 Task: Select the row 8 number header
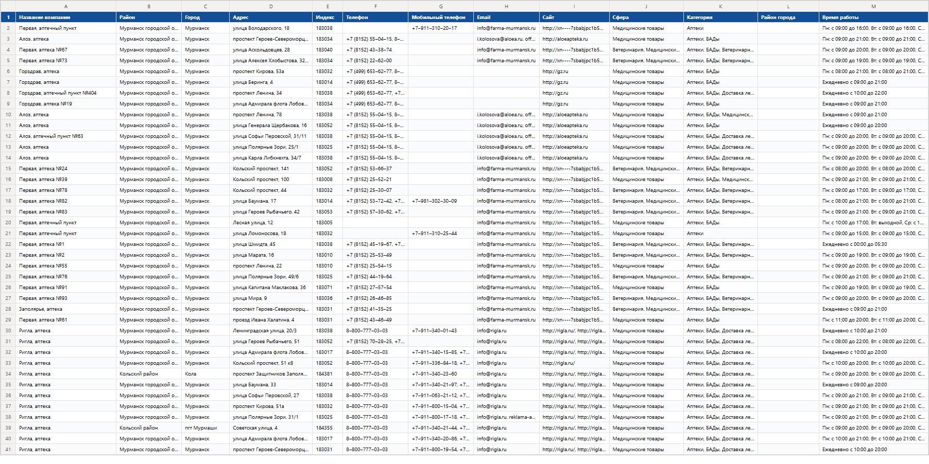[8, 93]
